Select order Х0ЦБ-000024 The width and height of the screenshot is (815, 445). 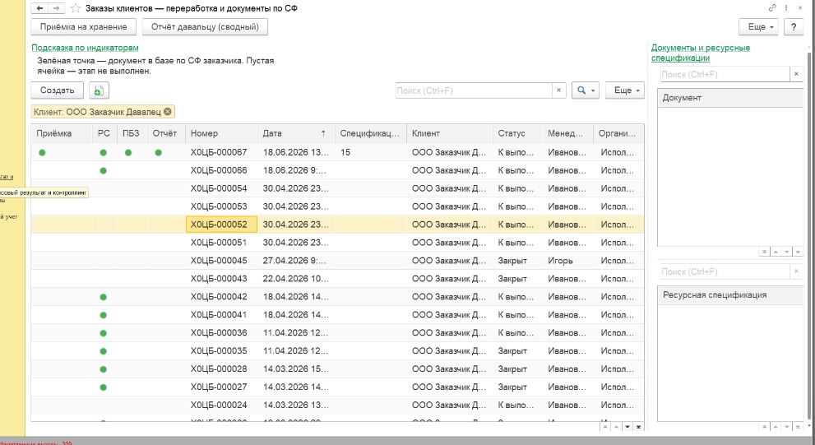(x=219, y=405)
